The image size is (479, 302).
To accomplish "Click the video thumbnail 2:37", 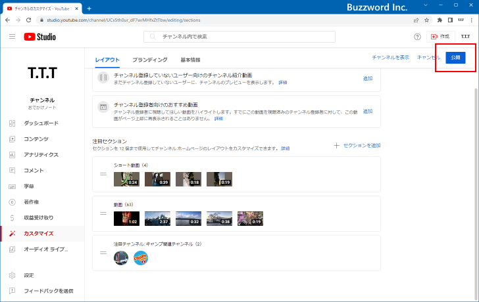I will click(x=157, y=219).
